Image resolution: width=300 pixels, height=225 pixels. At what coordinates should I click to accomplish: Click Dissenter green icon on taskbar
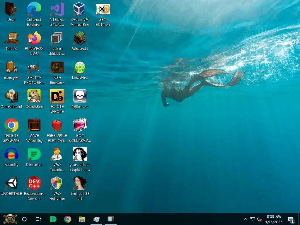(53, 219)
